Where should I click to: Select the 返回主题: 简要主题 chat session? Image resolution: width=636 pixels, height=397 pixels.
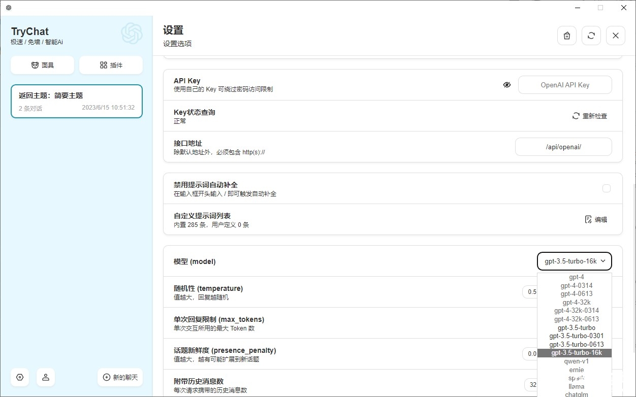tap(77, 101)
